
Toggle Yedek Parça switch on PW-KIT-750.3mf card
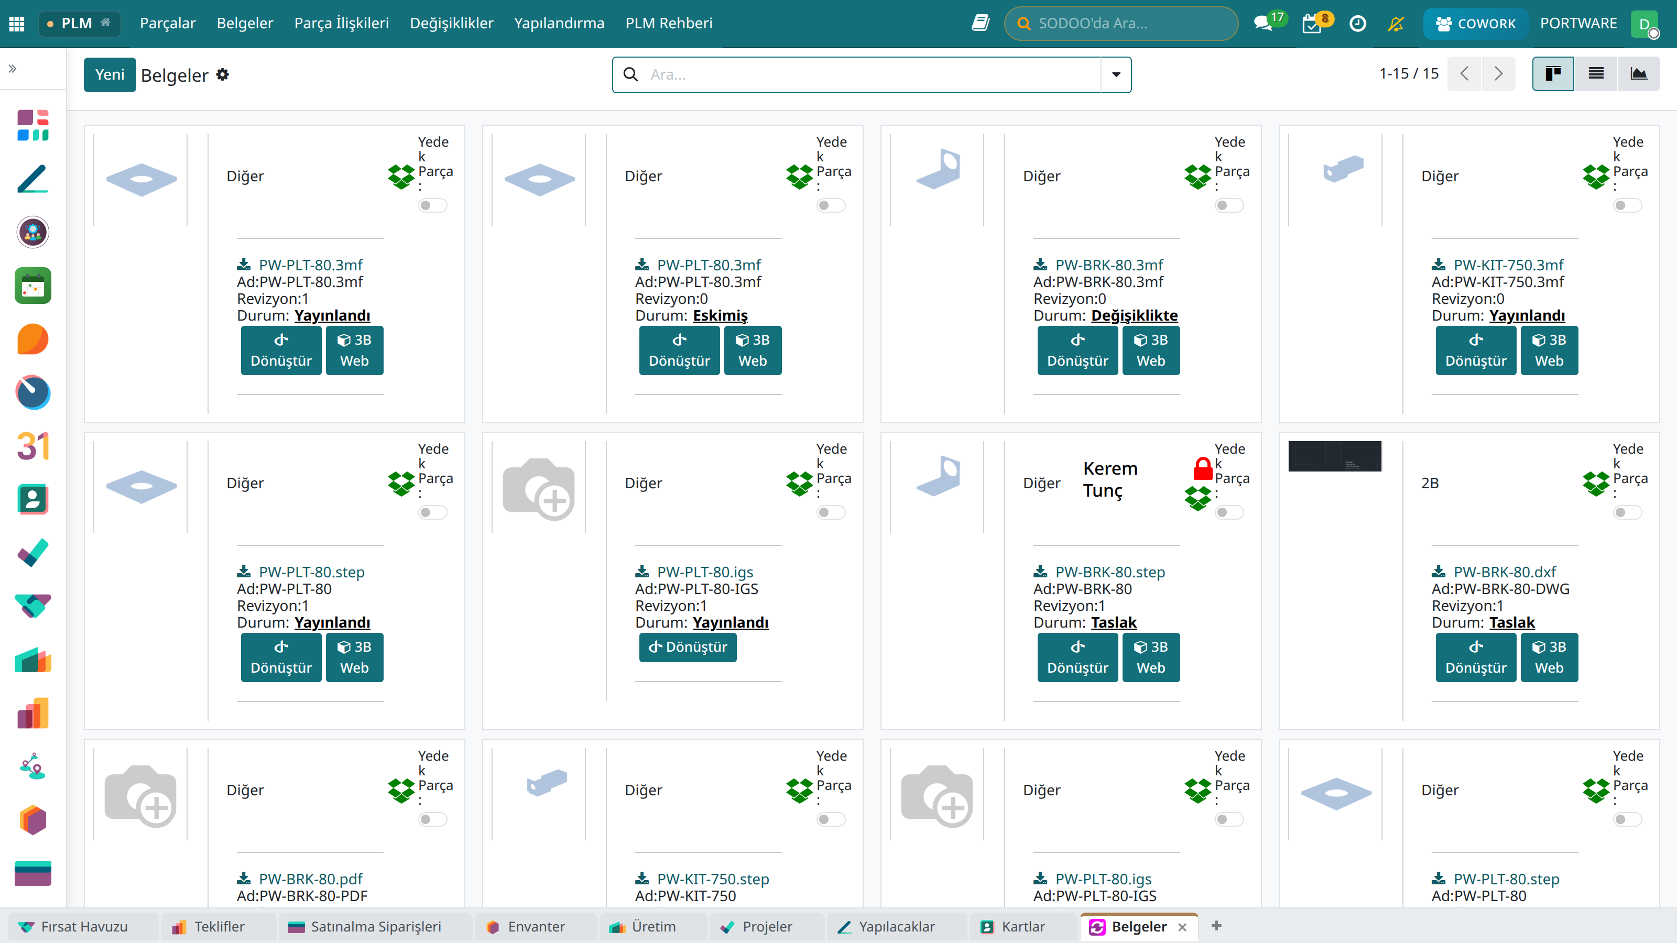point(1627,206)
